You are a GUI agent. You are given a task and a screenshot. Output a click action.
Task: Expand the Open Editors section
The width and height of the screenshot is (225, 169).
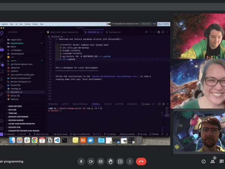pyautogui.click(x=15, y=106)
